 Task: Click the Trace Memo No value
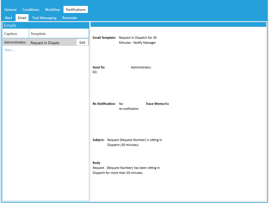[x=167, y=103]
